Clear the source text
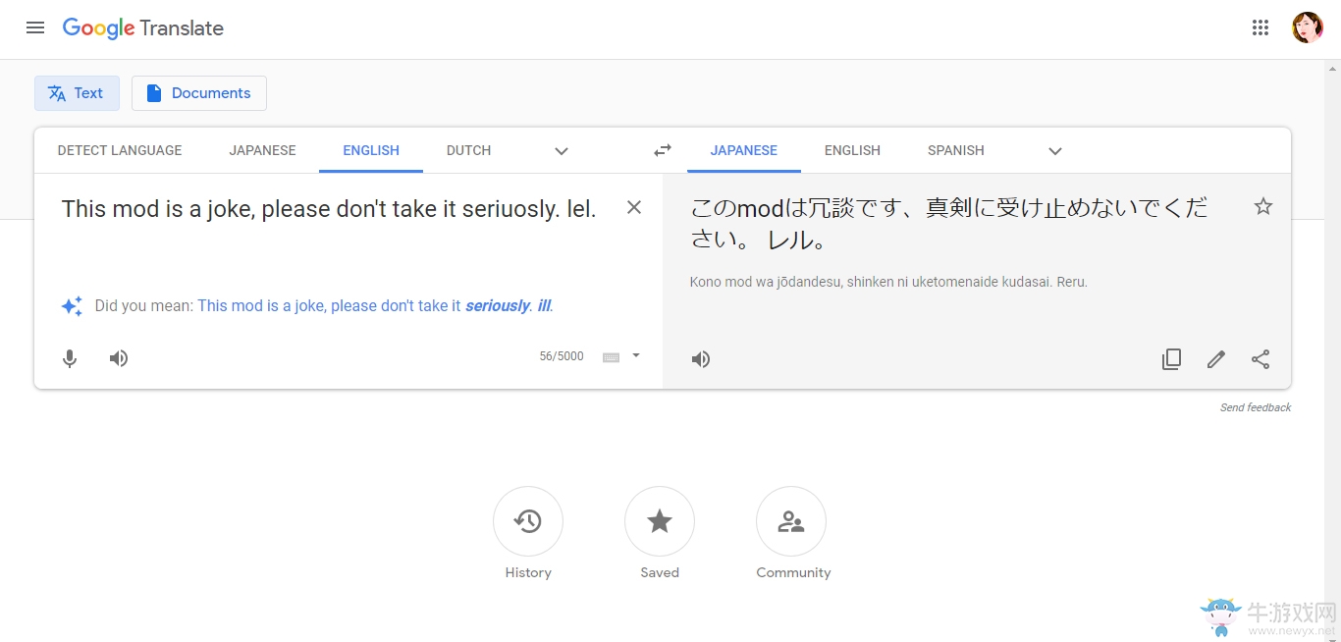This screenshot has height=642, width=1341. point(634,207)
